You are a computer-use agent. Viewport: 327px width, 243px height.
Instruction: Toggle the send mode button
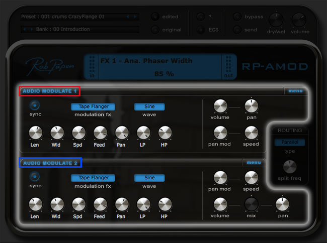pos(237,30)
